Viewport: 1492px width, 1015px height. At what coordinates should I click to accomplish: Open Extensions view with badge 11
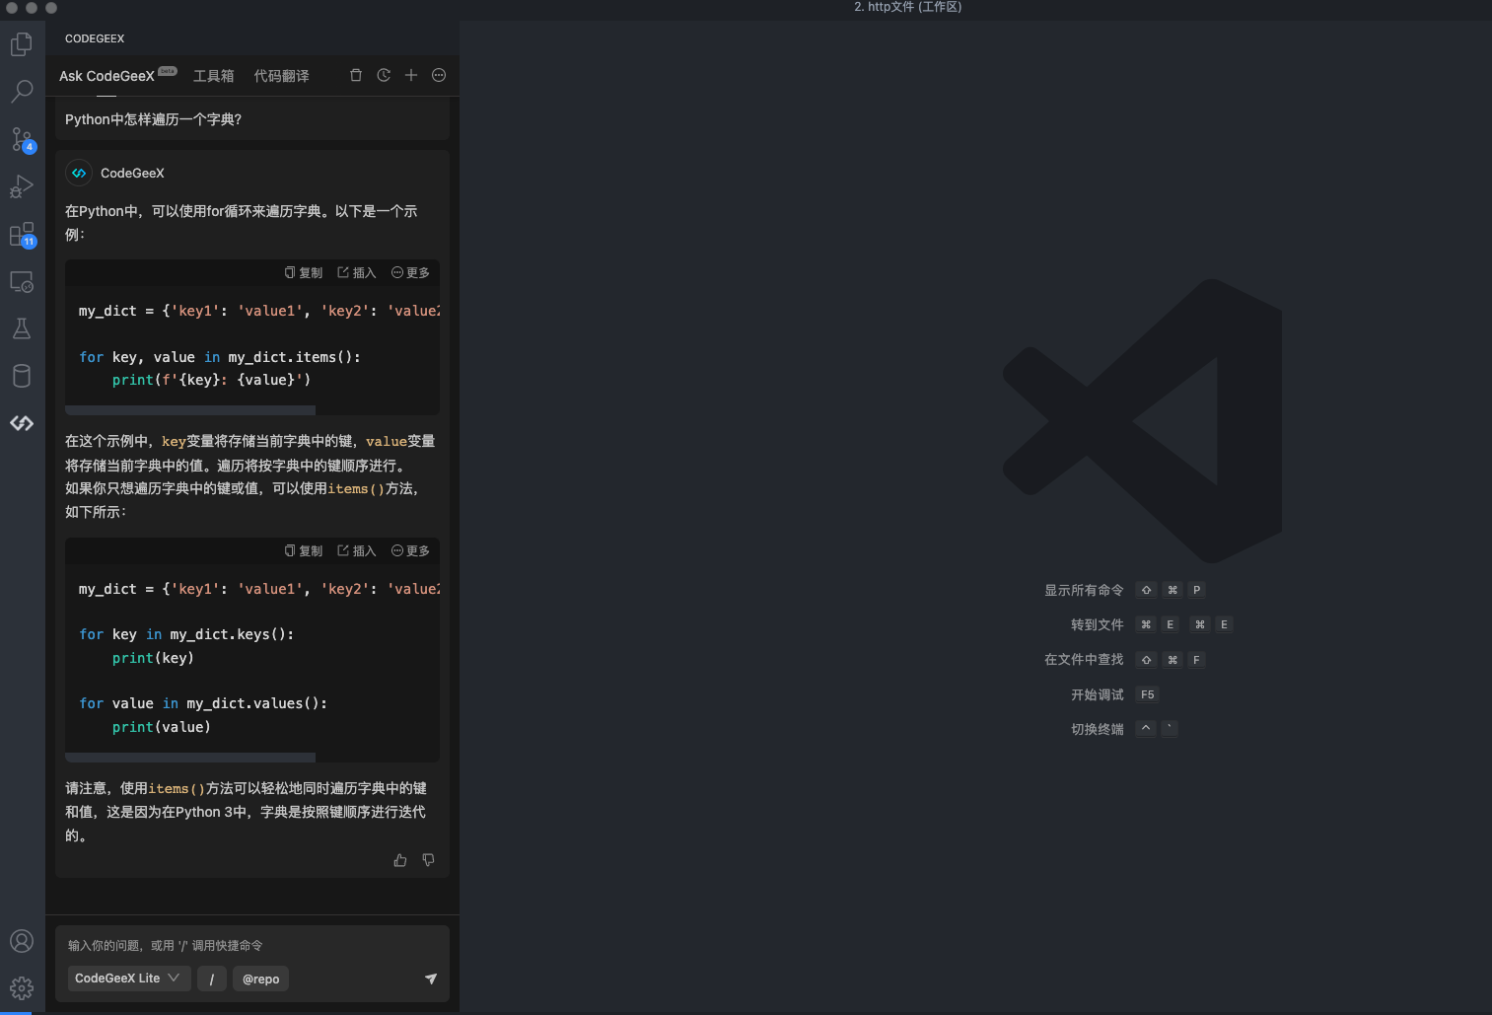click(22, 234)
